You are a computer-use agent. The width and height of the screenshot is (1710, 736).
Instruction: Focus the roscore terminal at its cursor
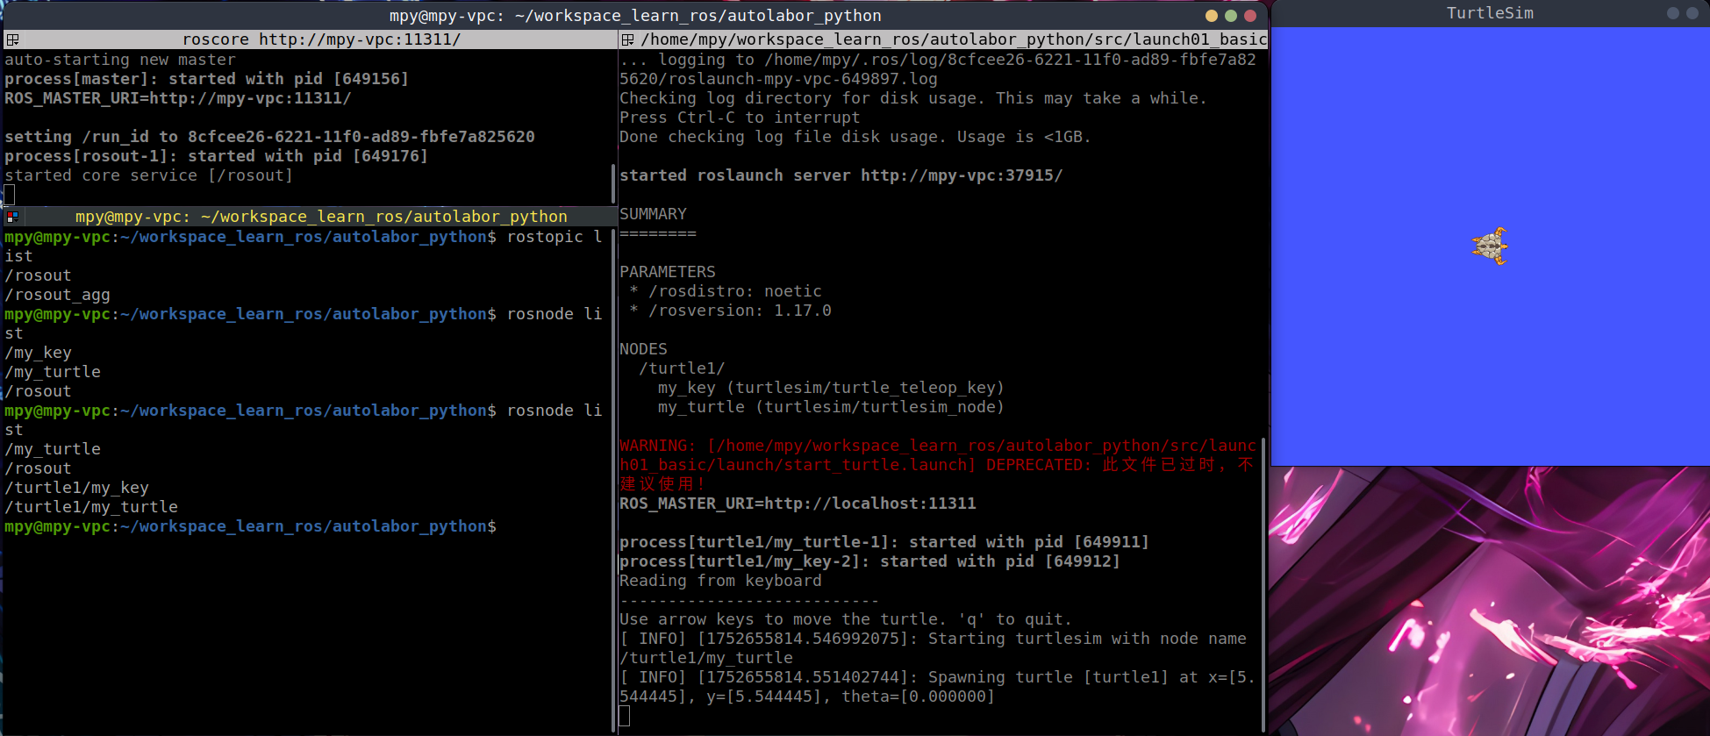click(x=10, y=195)
